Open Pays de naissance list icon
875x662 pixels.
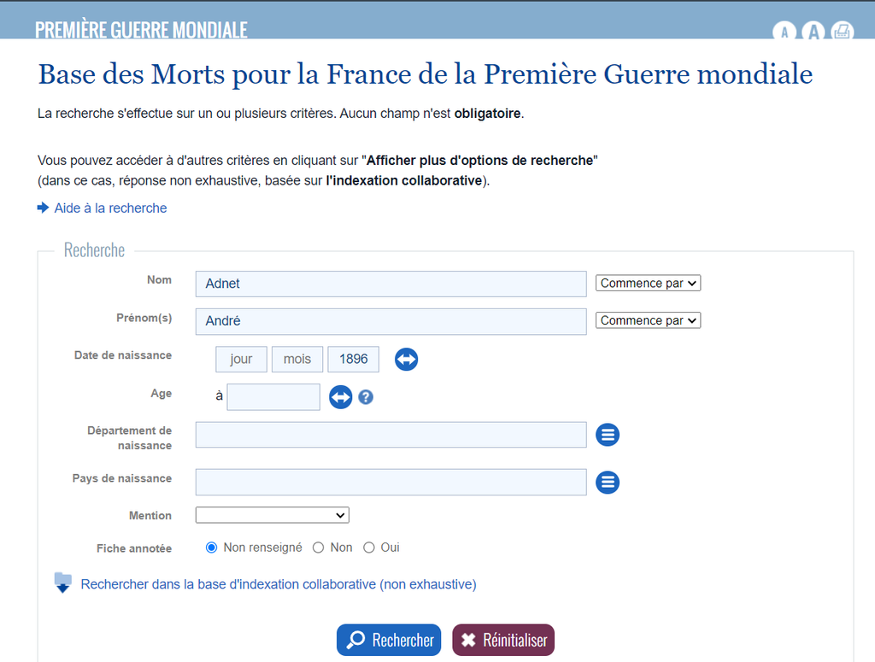(x=608, y=483)
